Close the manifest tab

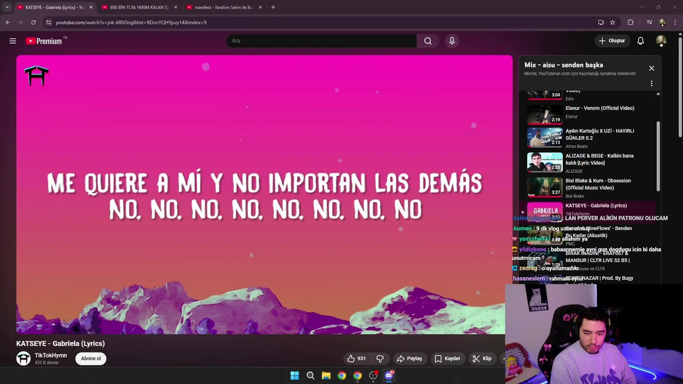tap(260, 7)
